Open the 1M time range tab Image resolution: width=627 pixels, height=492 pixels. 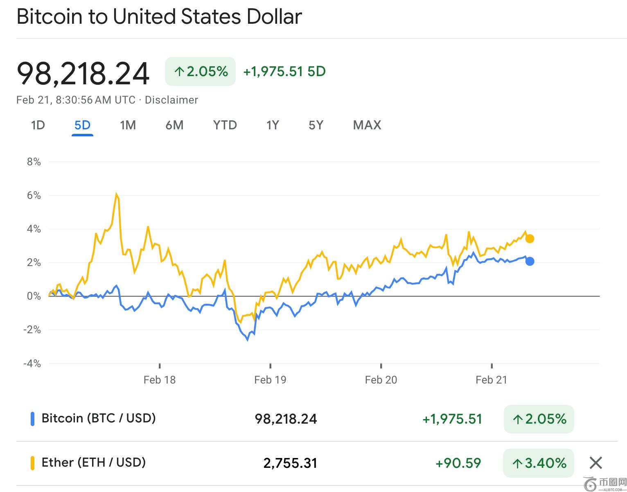128,125
